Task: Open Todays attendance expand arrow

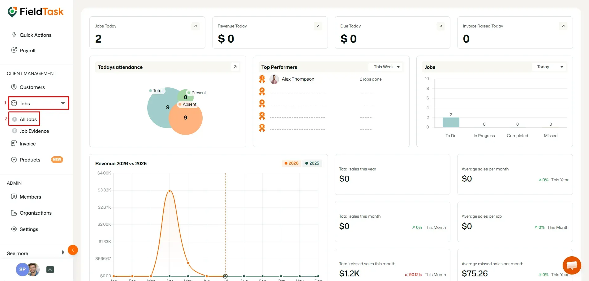Action: [x=235, y=67]
